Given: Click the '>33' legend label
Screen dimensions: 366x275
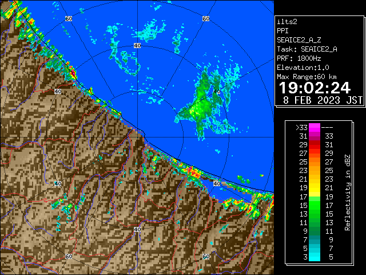Looking at the screenshot, I should pyautogui.click(x=301, y=128).
